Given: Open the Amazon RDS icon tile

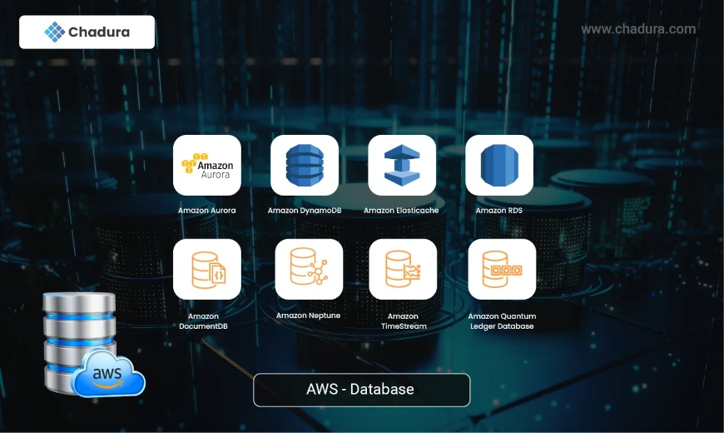Looking at the screenshot, I should pyautogui.click(x=499, y=165).
